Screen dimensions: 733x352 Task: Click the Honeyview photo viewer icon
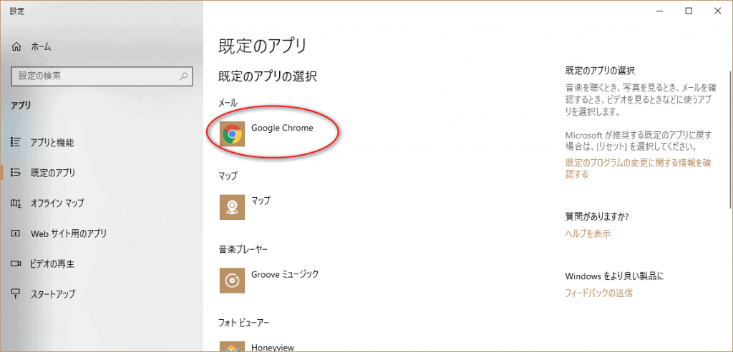tap(231, 347)
